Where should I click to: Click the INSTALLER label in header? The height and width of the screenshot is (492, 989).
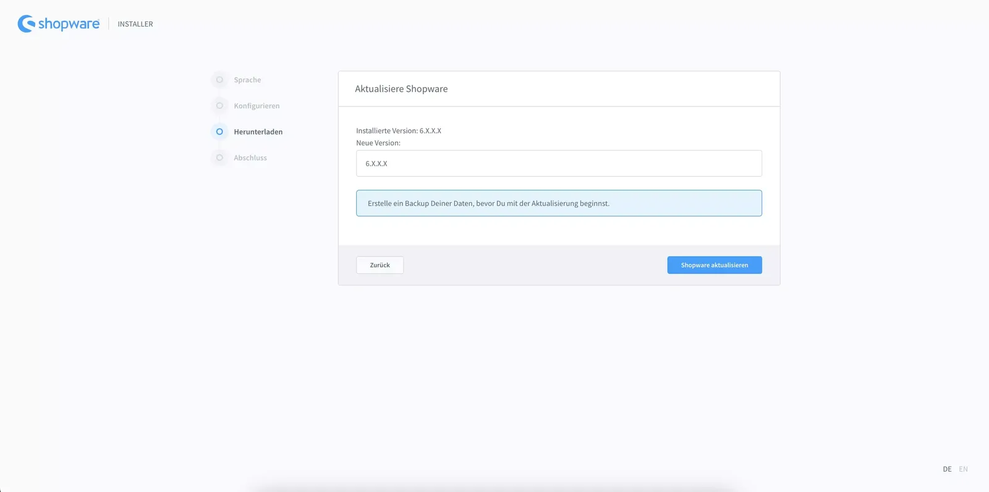(x=135, y=24)
